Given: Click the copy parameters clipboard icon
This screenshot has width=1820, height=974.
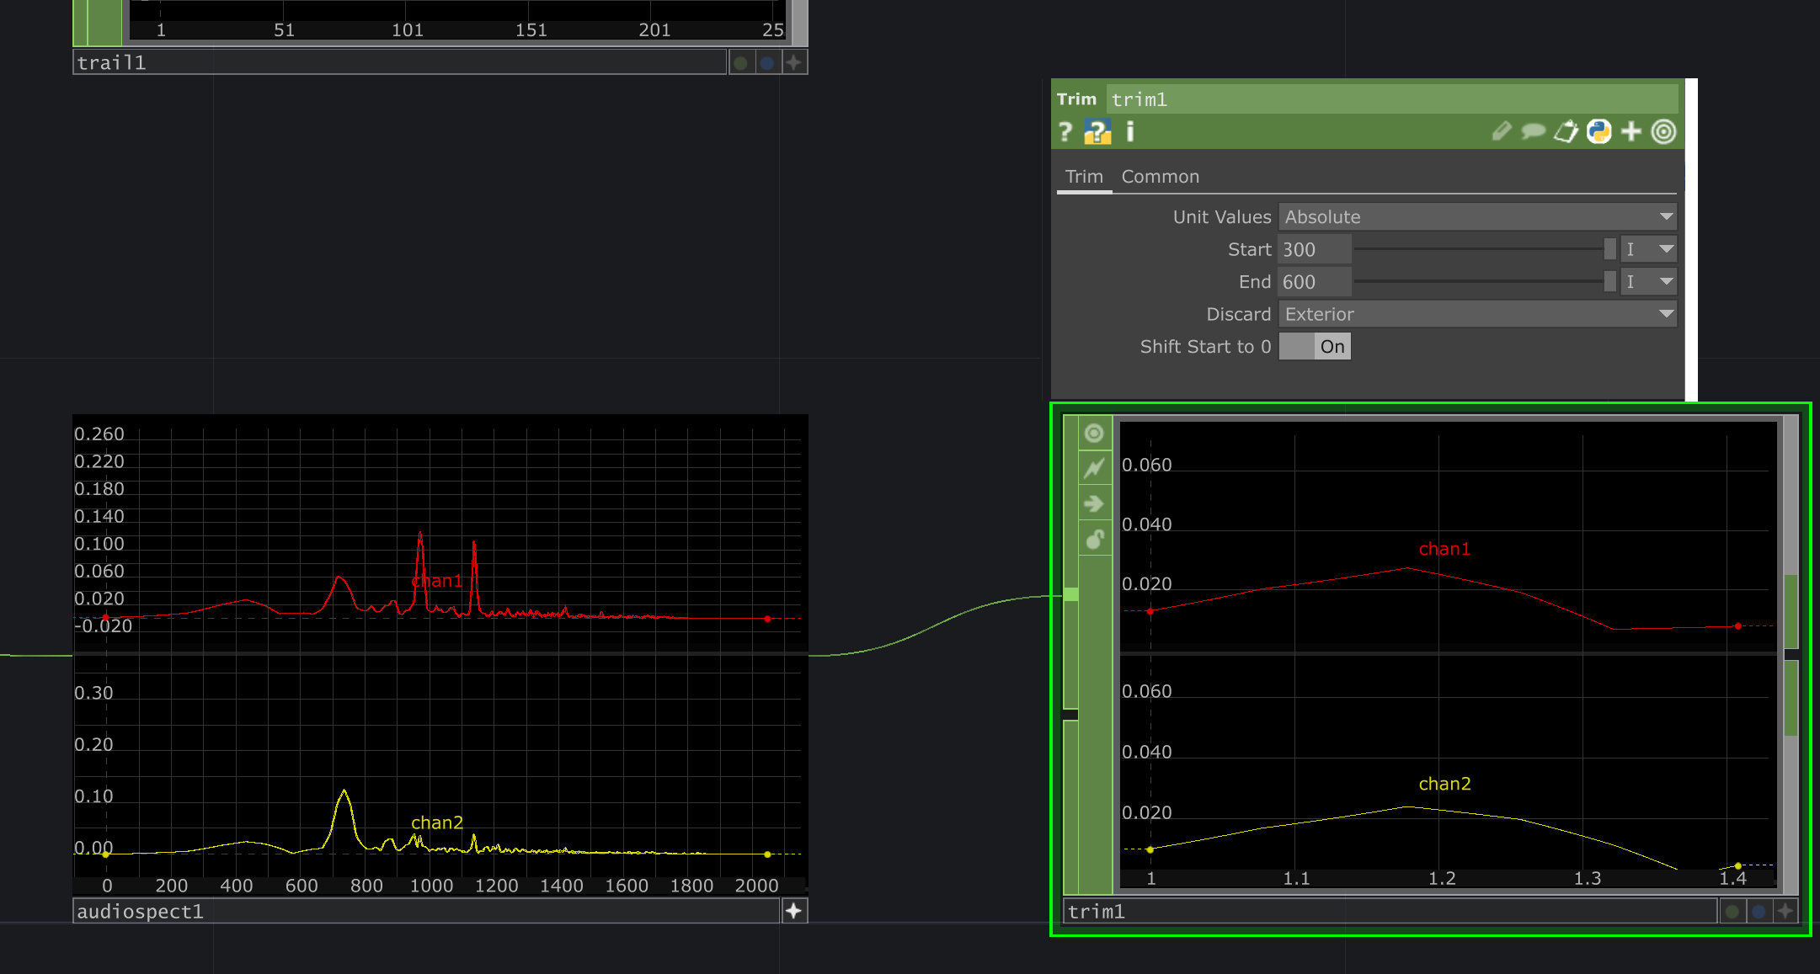Looking at the screenshot, I should click(1566, 132).
